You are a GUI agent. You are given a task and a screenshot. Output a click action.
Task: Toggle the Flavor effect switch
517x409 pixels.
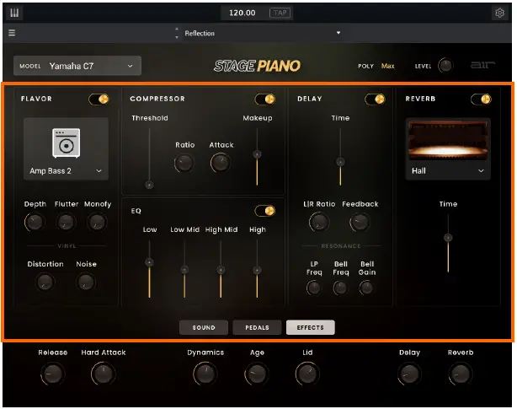[x=99, y=99]
